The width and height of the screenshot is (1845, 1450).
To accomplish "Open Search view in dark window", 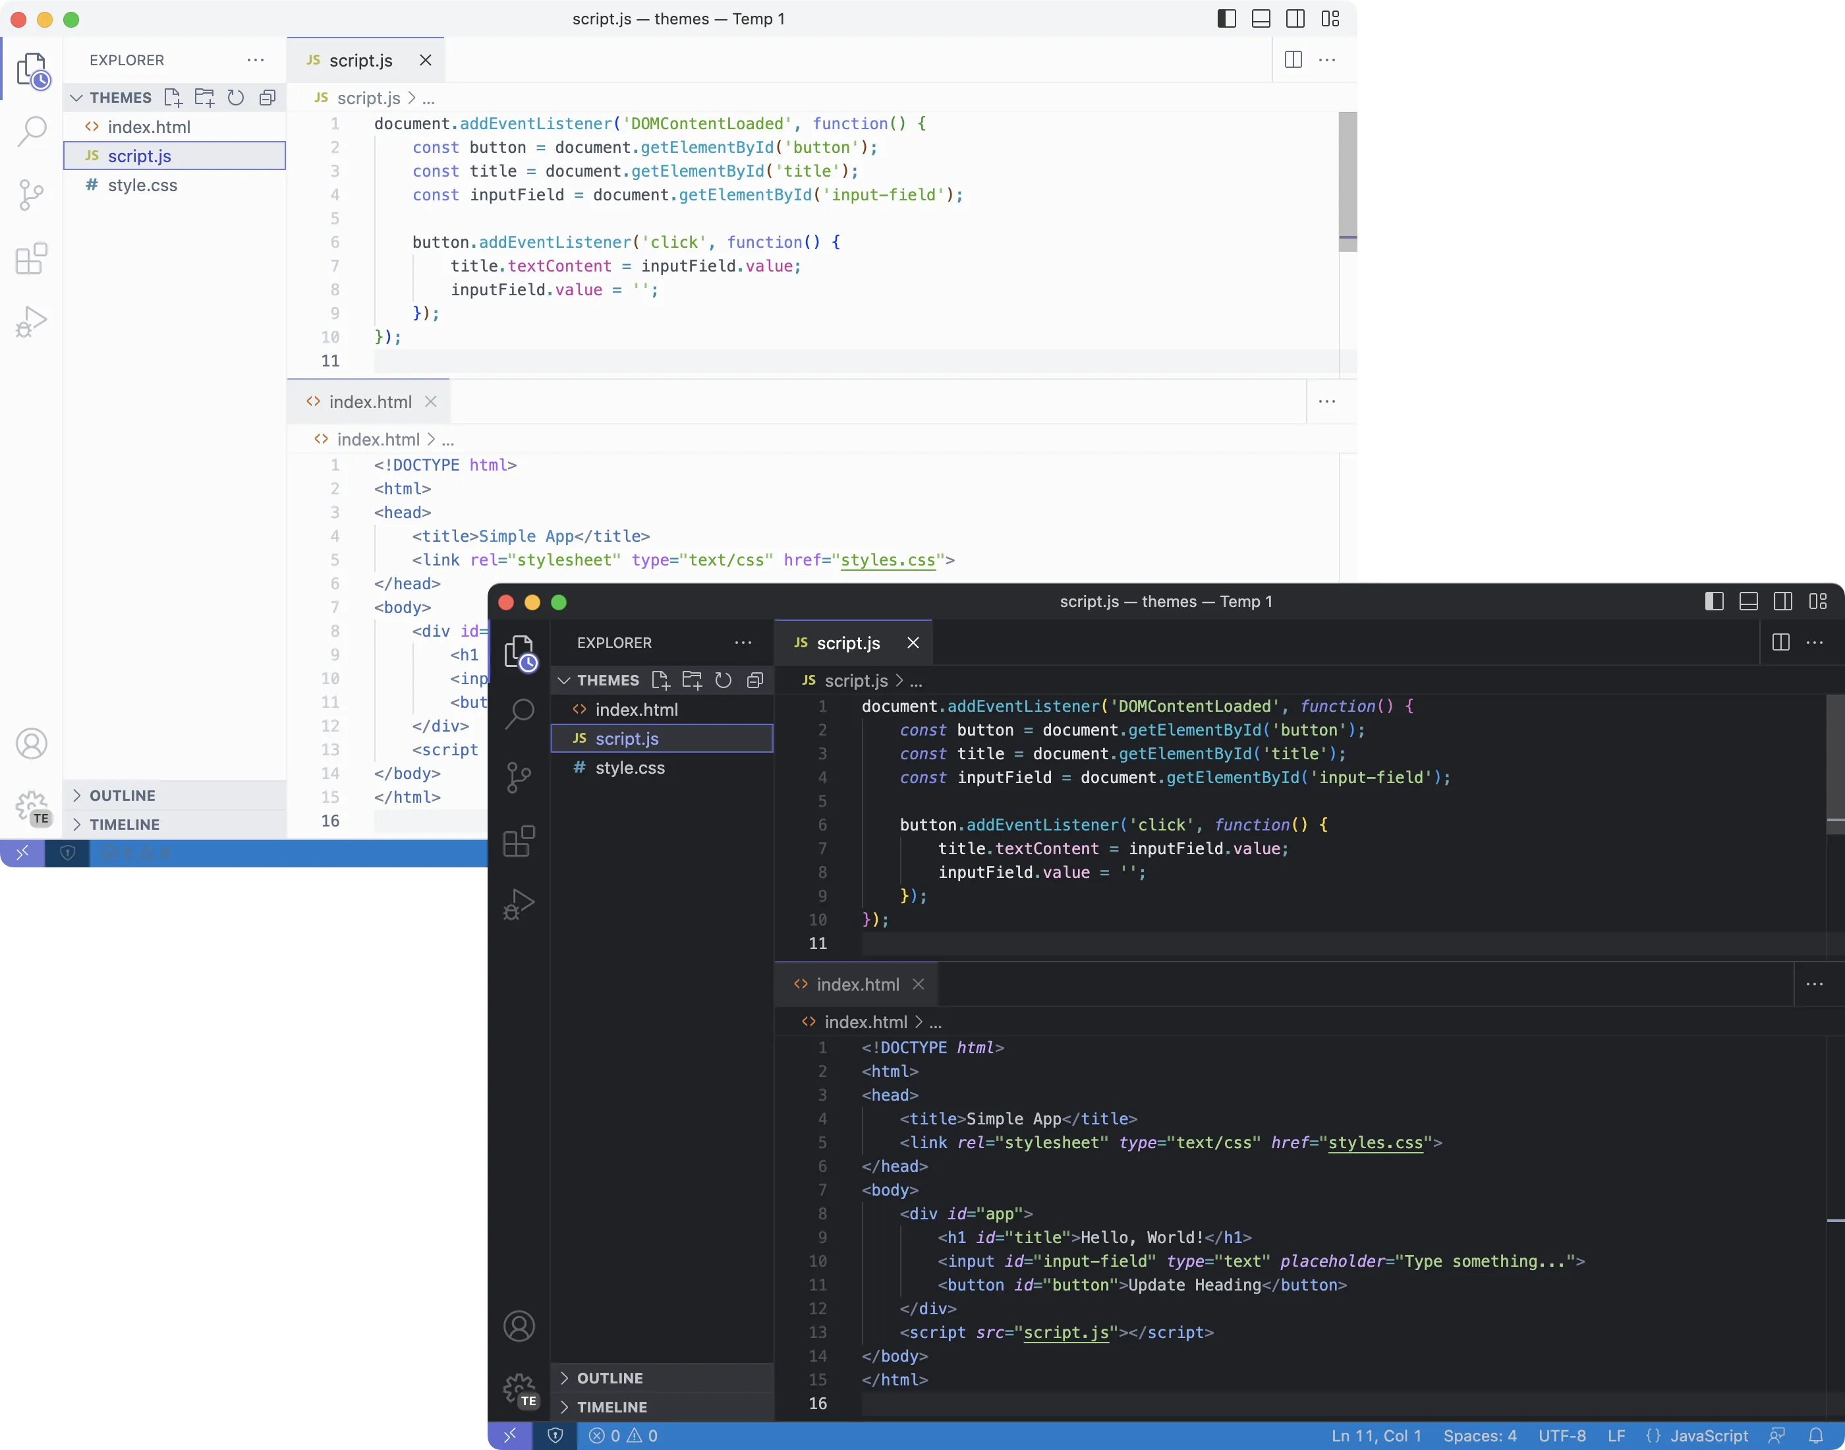I will click(519, 713).
